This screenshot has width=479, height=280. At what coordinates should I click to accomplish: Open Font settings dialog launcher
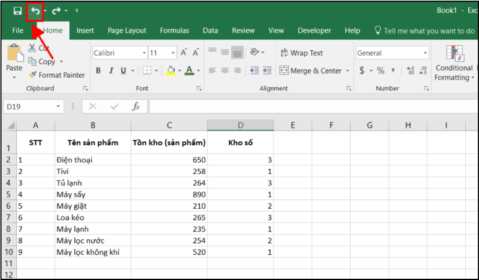pyautogui.click(x=199, y=89)
